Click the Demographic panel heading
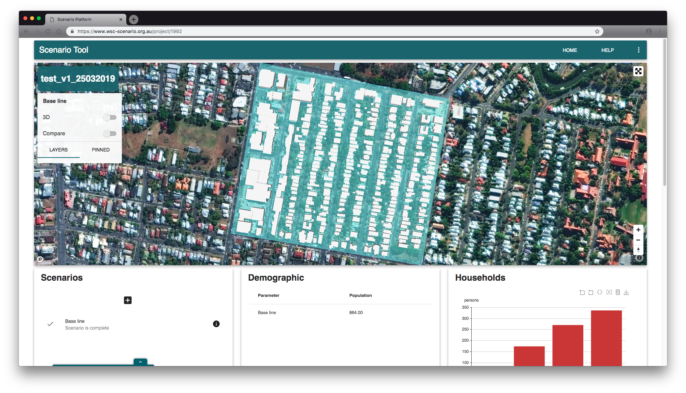This screenshot has width=686, height=393. pyautogui.click(x=276, y=278)
